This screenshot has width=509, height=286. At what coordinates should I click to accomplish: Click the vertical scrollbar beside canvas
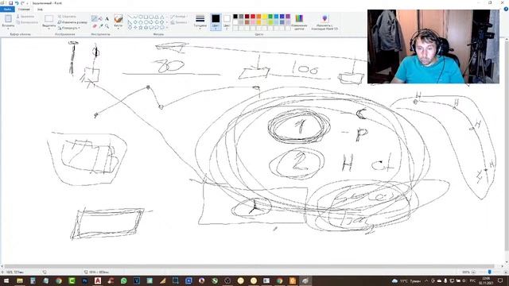click(507, 146)
